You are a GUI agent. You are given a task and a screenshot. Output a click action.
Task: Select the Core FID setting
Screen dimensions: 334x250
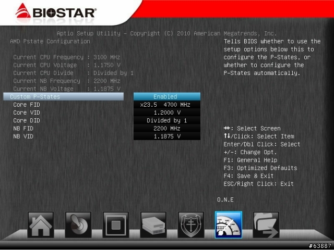(27, 105)
